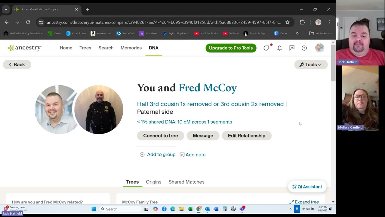
Task: Open the YouTube Studio bookmark
Action: click(x=206, y=33)
